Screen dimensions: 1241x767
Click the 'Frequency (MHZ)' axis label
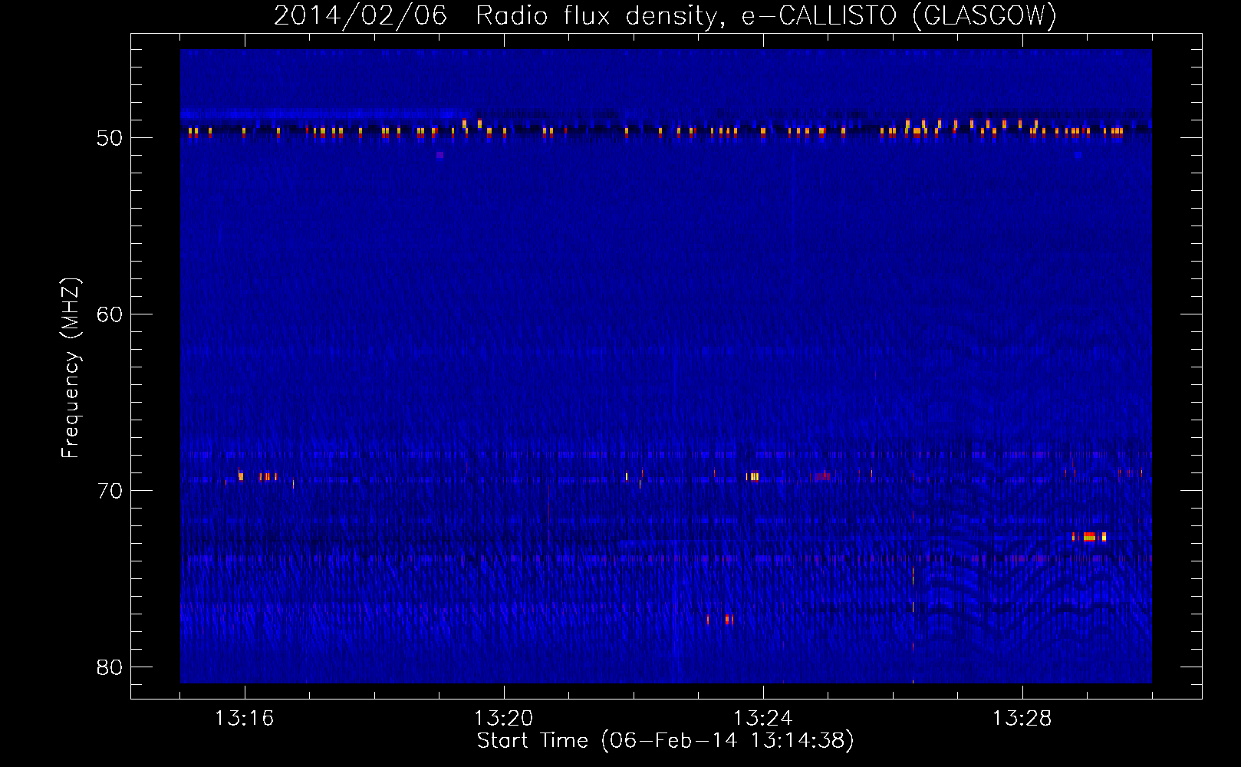tap(71, 368)
